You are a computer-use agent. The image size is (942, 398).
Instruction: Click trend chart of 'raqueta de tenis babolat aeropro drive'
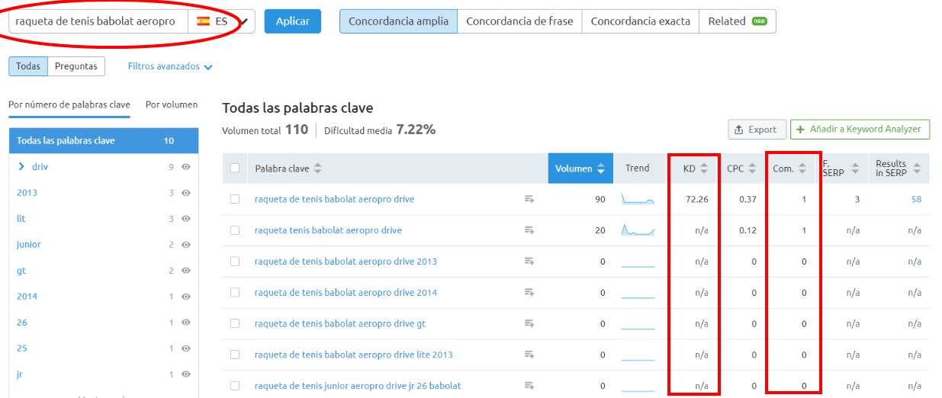[x=638, y=199]
